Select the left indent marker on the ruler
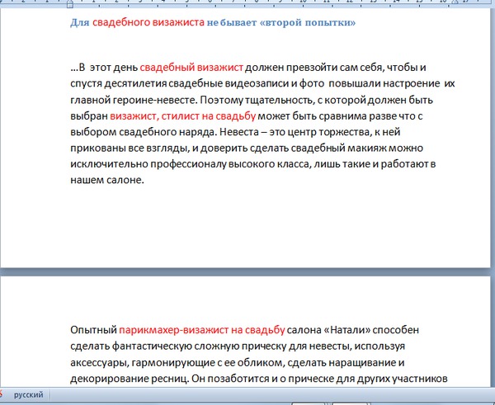Viewport: 495px width, 405px height. (70, 4)
